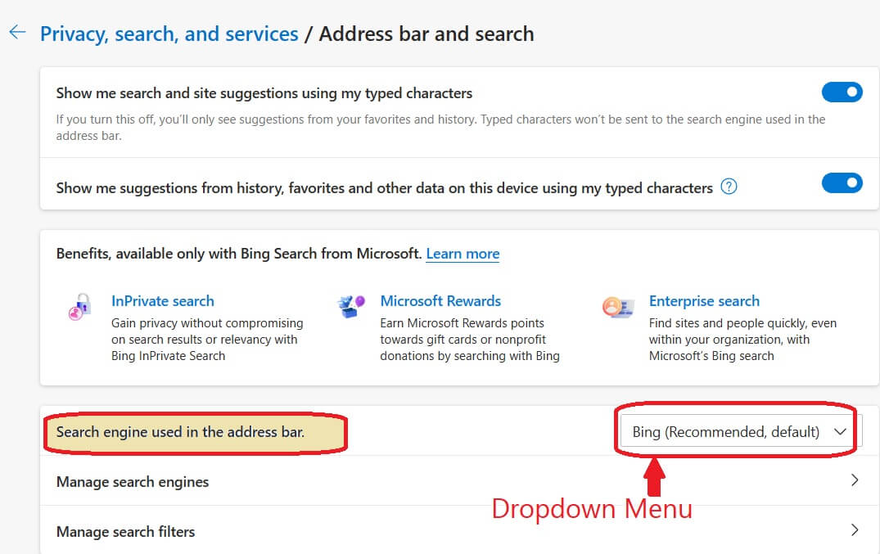The height and width of the screenshot is (554, 880).
Task: Expand the Manage search filters row
Action: (x=126, y=532)
